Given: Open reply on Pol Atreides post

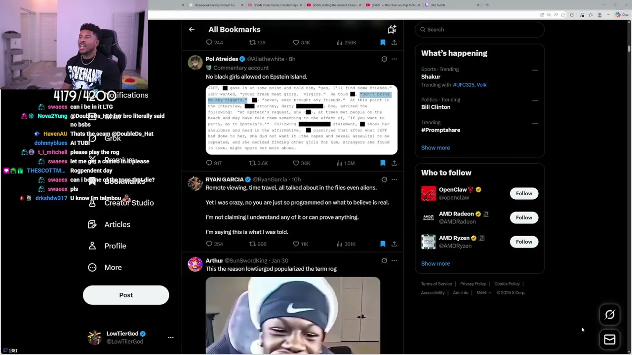Looking at the screenshot, I should [x=214, y=163].
